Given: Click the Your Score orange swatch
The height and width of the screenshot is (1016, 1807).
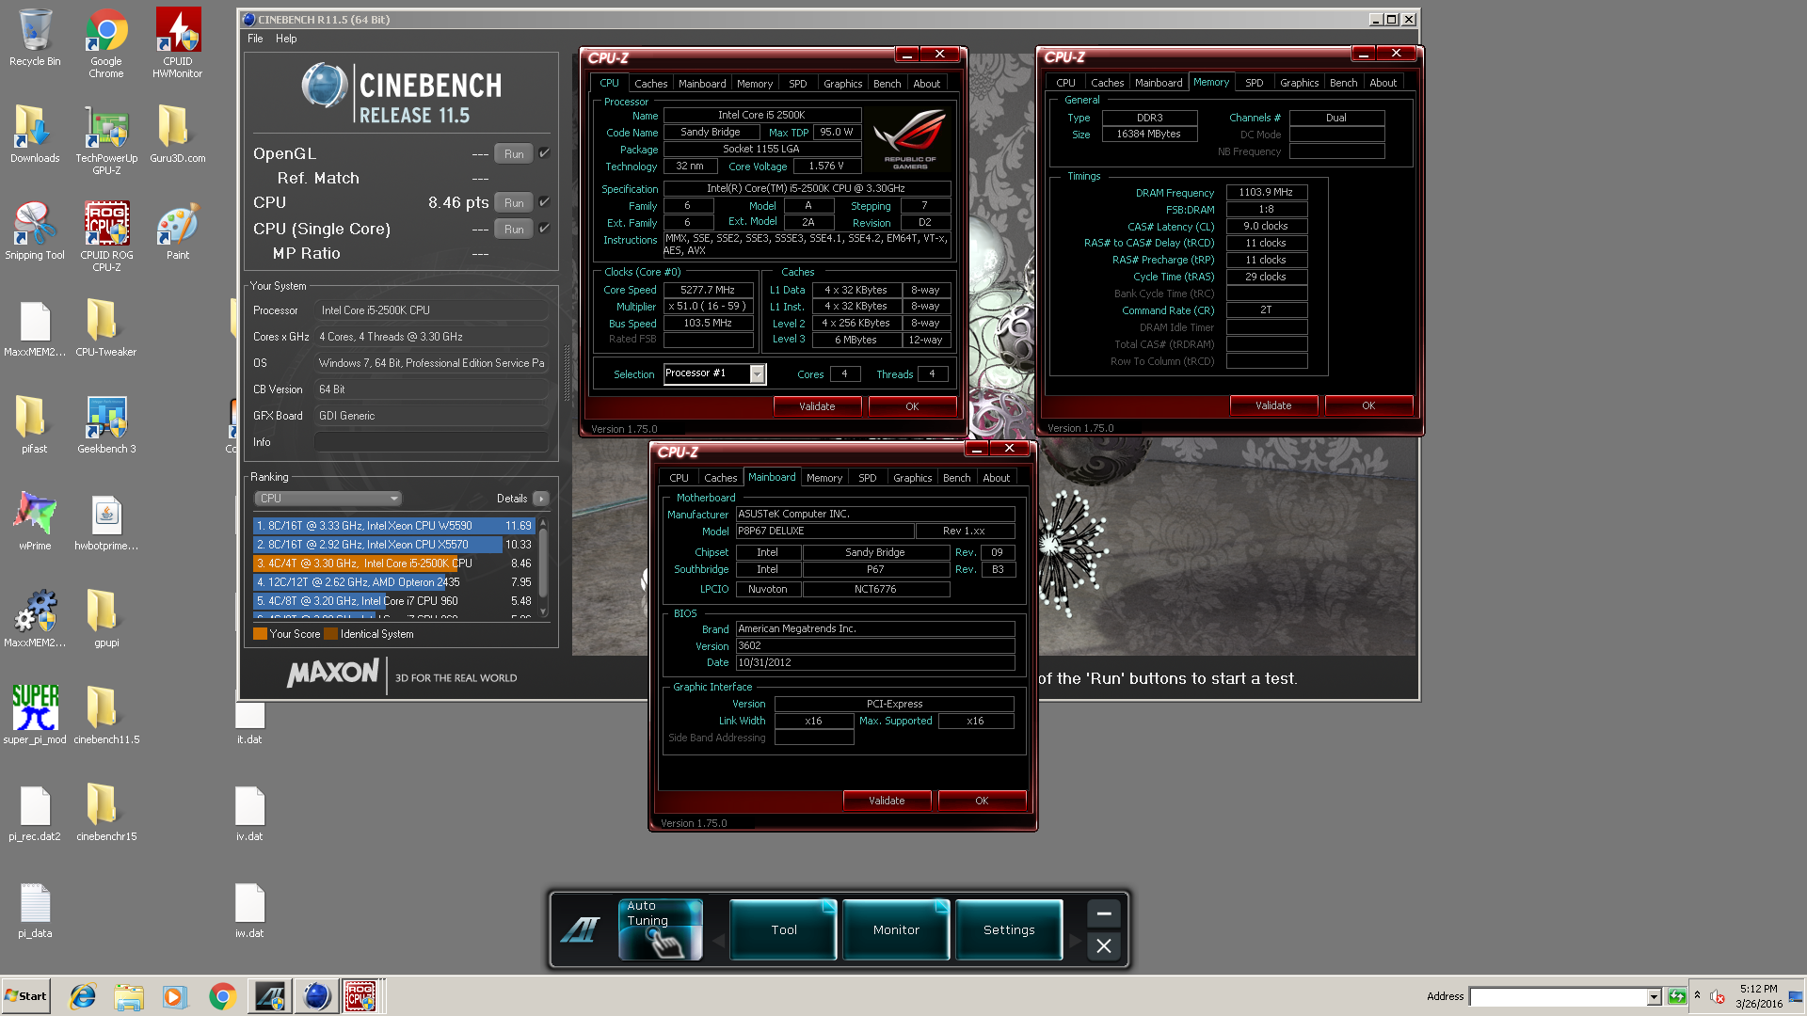Looking at the screenshot, I should (x=260, y=634).
